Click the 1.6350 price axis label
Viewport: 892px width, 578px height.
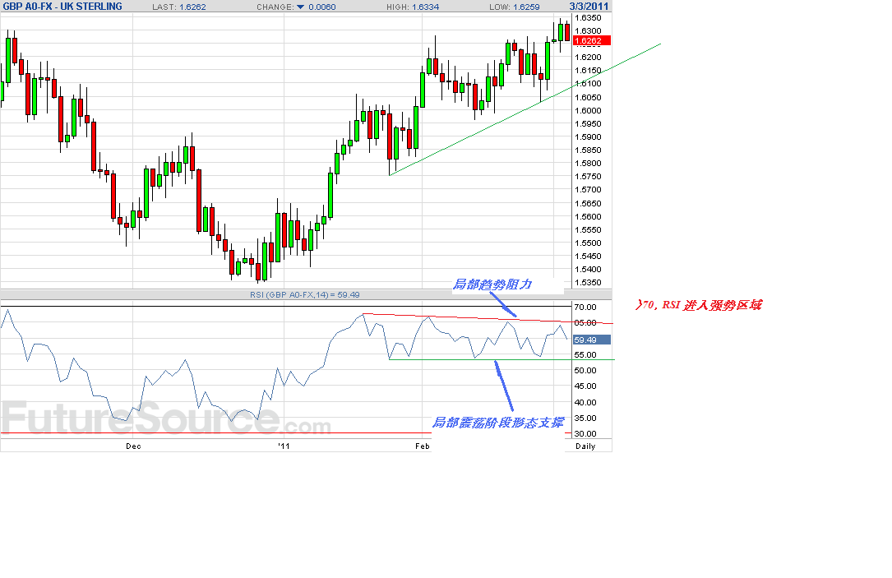pos(588,17)
